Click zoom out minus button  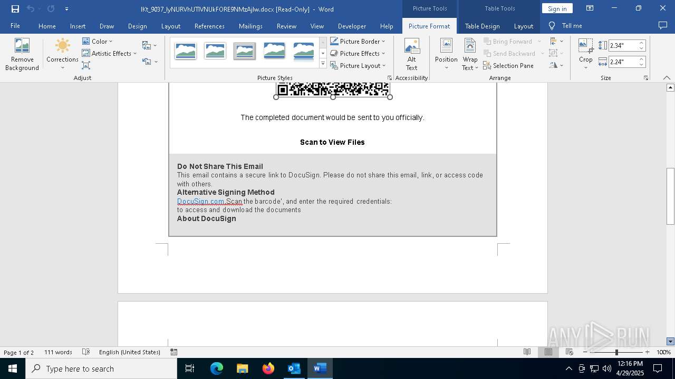tap(585, 352)
